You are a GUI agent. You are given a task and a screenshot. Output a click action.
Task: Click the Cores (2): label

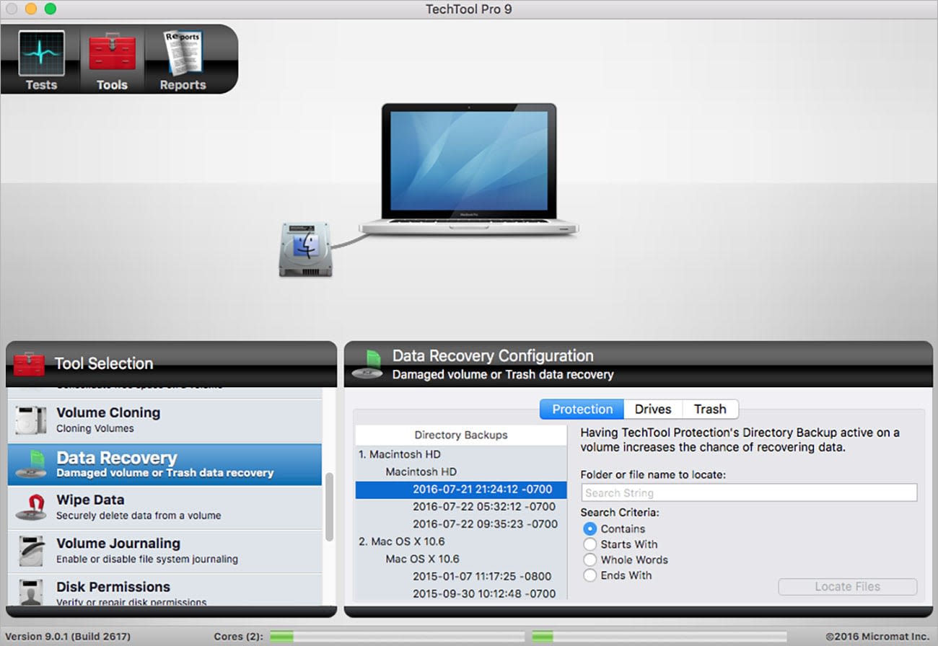(x=239, y=637)
